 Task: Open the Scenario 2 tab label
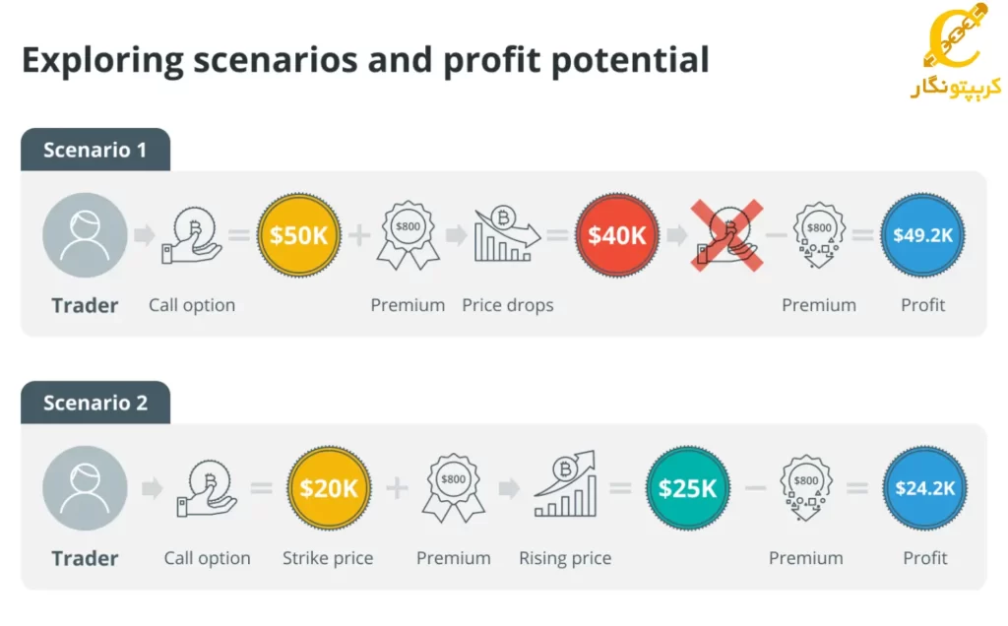pyautogui.click(x=95, y=403)
